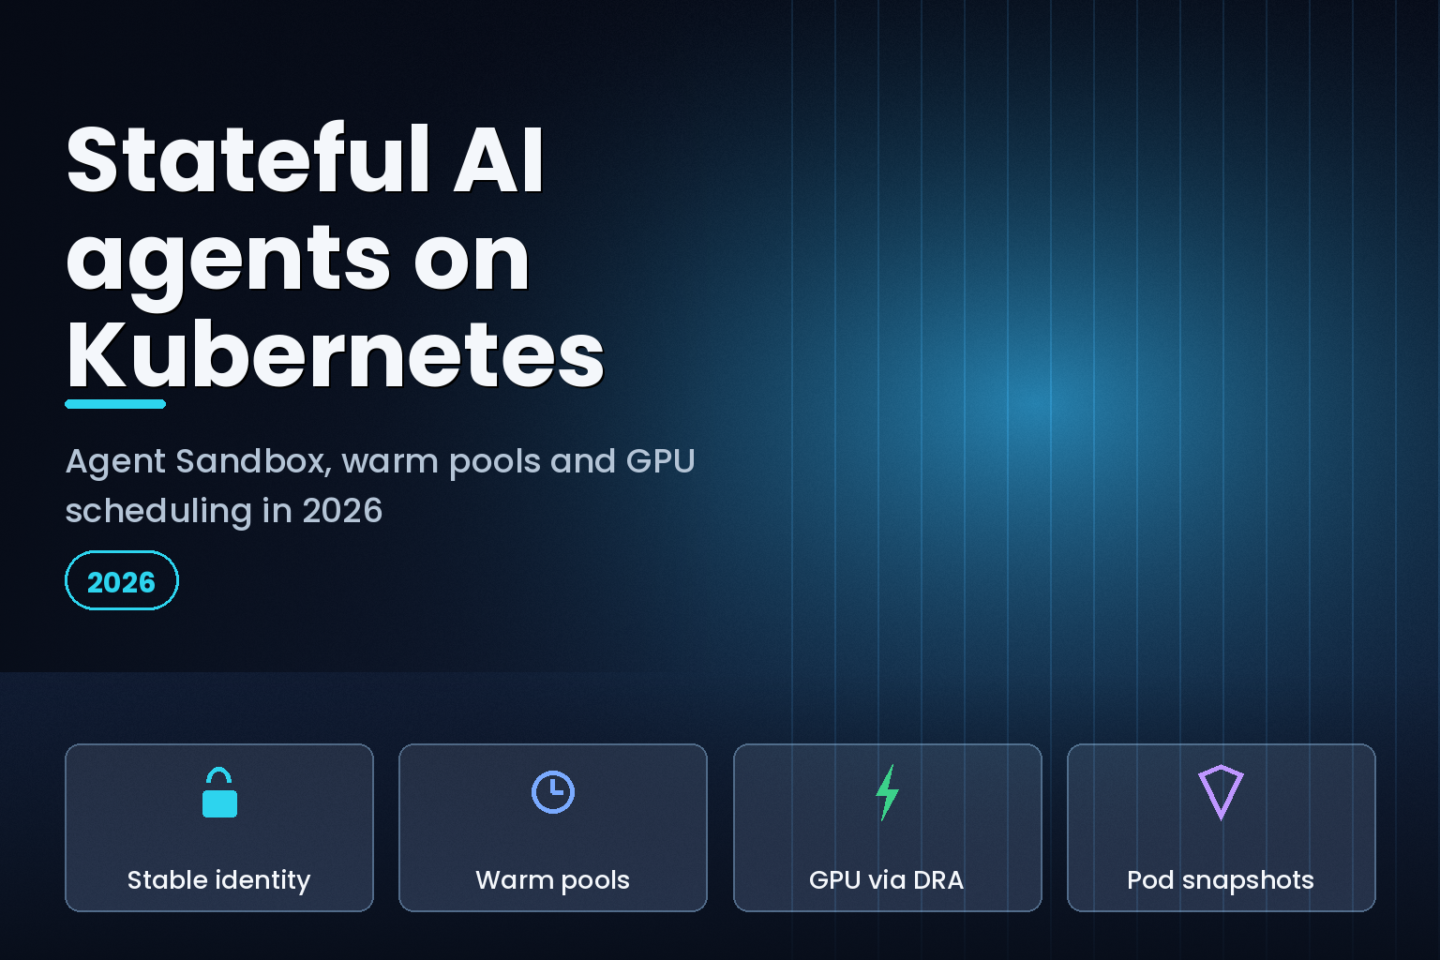Click the 'GPU via DRA' card label
The width and height of the screenshot is (1440, 960).
[x=886, y=880]
